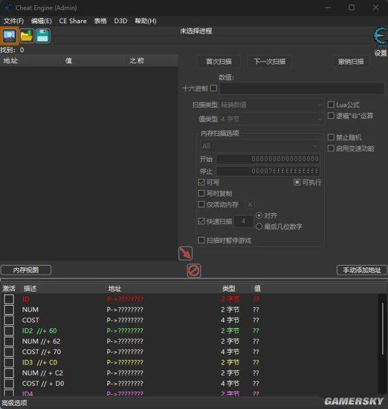
Task: Click red arrow add-to-address-list icon
Action: (186, 253)
